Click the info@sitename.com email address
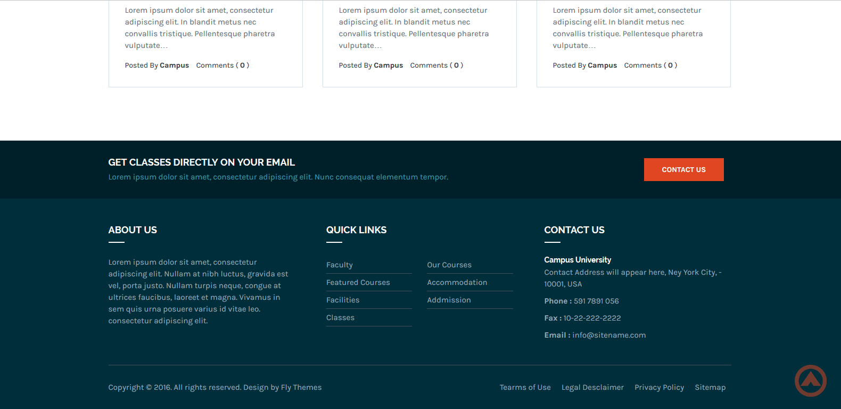Viewport: 841px width, 409px height. (609, 335)
